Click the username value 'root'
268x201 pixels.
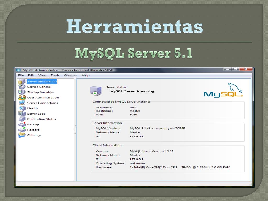click(x=133, y=107)
